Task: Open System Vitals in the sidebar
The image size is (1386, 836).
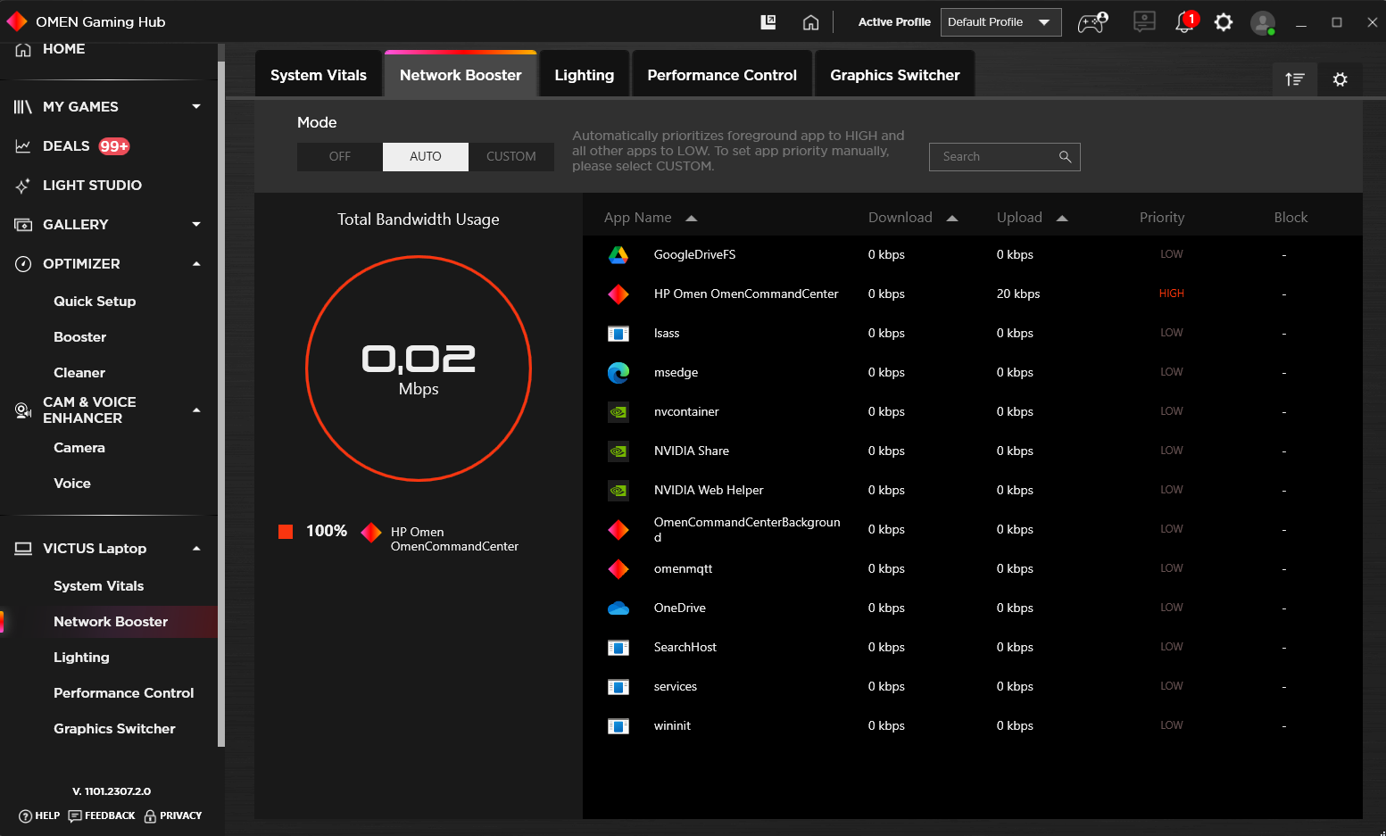Action: click(x=99, y=586)
